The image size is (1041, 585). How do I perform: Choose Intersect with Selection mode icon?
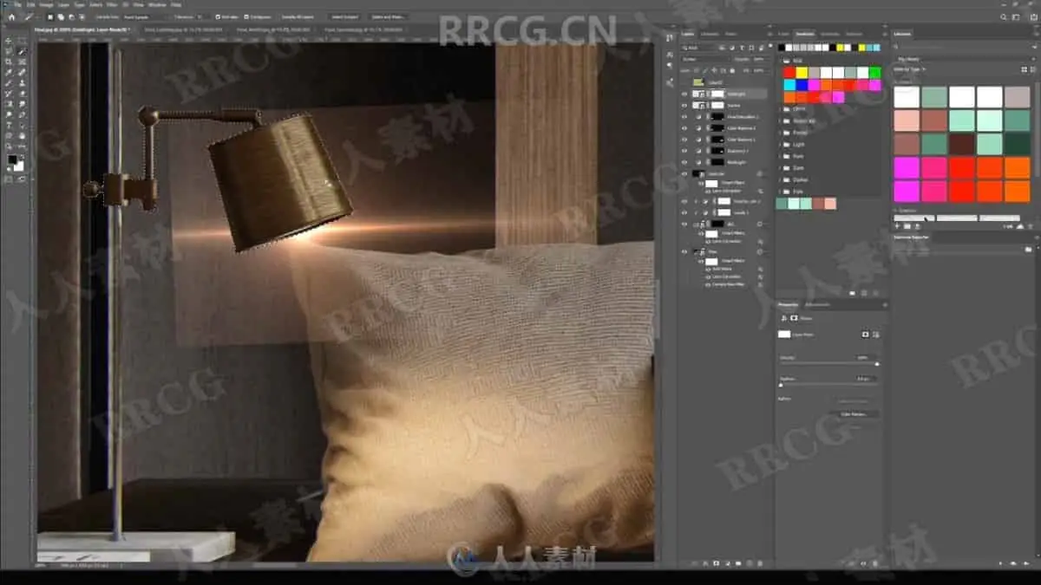coord(82,16)
